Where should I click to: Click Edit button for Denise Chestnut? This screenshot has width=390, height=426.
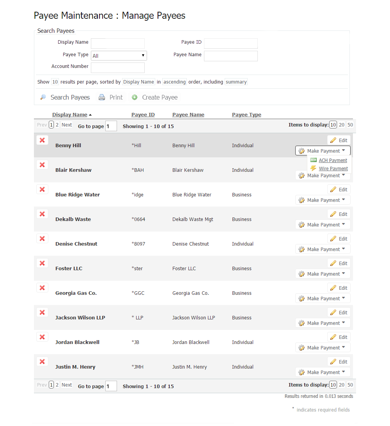coord(339,239)
